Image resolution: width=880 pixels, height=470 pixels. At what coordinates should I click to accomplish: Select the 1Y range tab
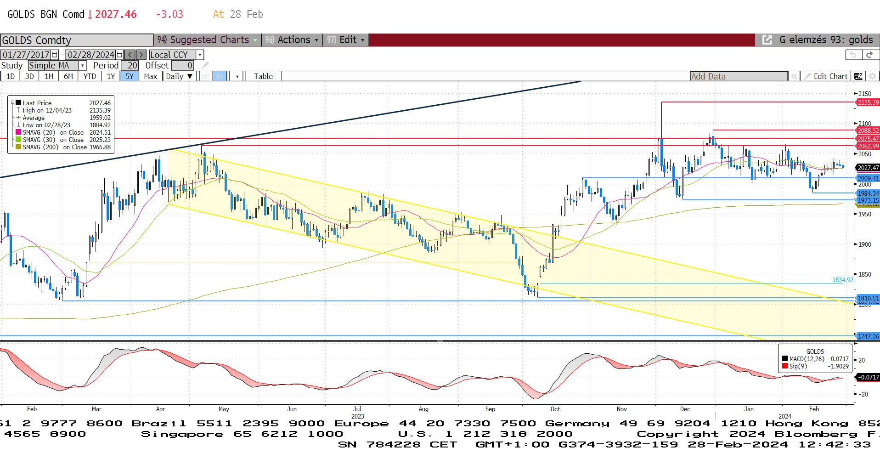pyautogui.click(x=111, y=76)
